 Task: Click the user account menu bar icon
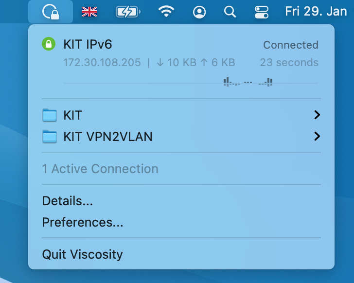coord(199,12)
